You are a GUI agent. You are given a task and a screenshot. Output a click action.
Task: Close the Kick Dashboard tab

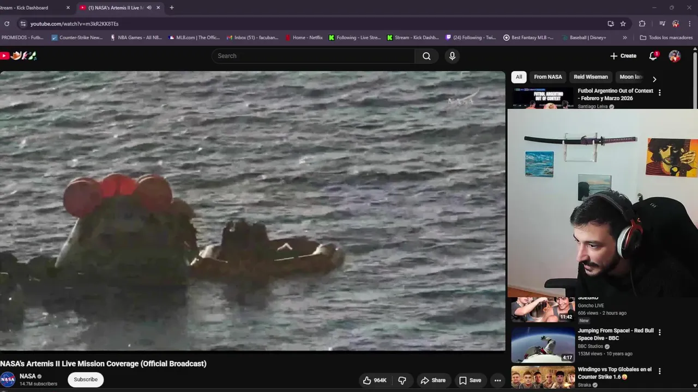coord(68,8)
